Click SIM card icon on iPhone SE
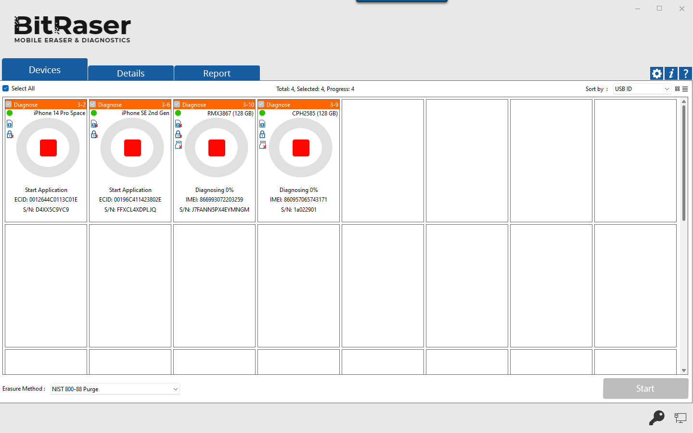Screen dimensions: 693x433 (94, 124)
